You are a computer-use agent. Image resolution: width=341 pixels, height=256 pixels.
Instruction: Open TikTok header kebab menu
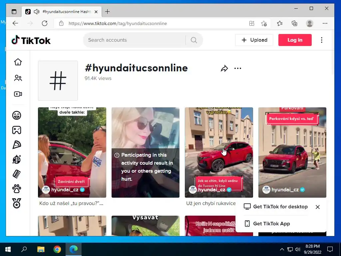pyautogui.click(x=322, y=40)
